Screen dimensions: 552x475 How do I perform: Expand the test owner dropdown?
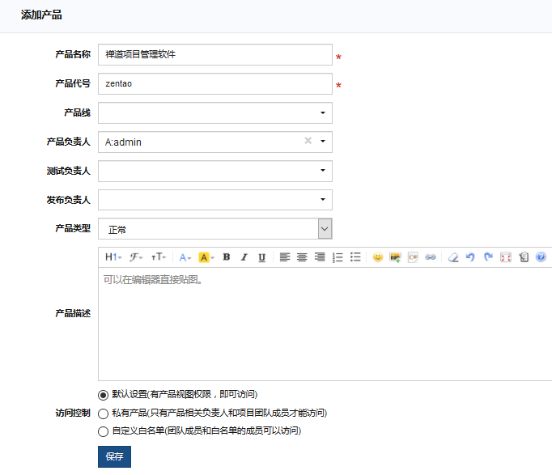[x=214, y=171]
